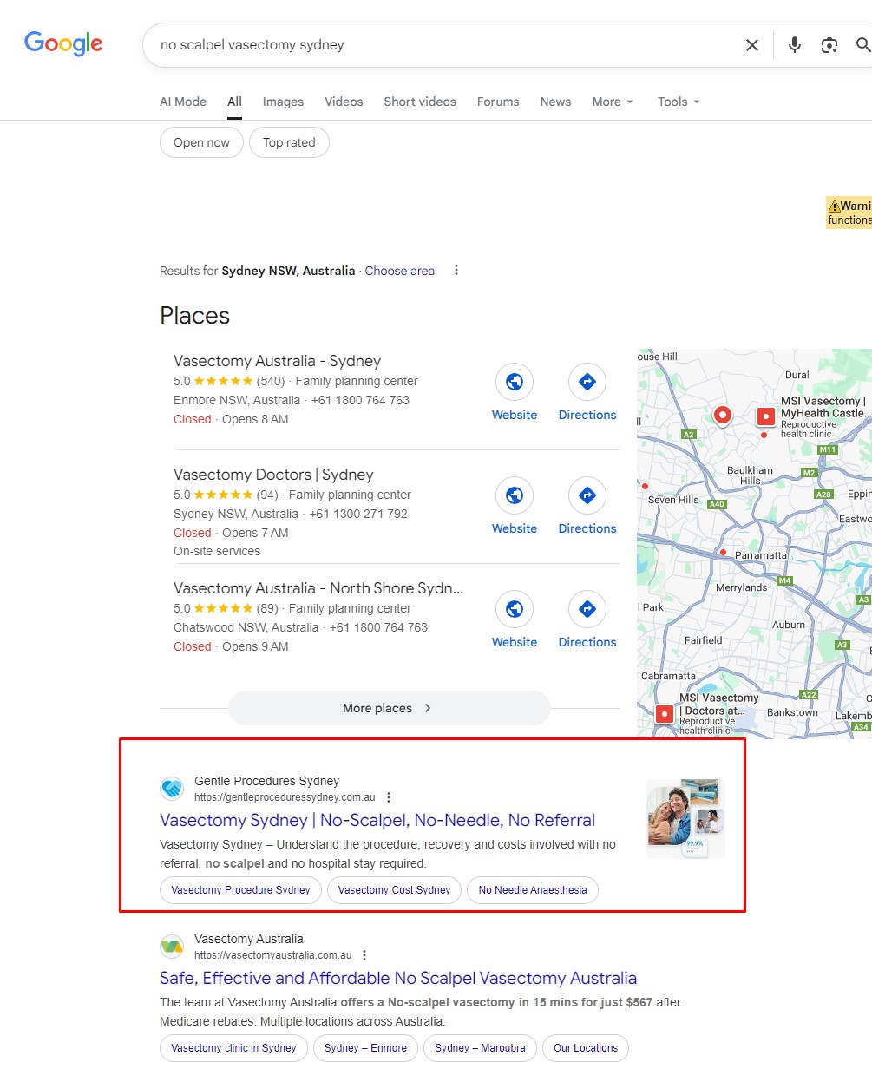This screenshot has width=872, height=1075.
Task: Open the Gentle Procedures result thumbnail
Action: tap(685, 818)
